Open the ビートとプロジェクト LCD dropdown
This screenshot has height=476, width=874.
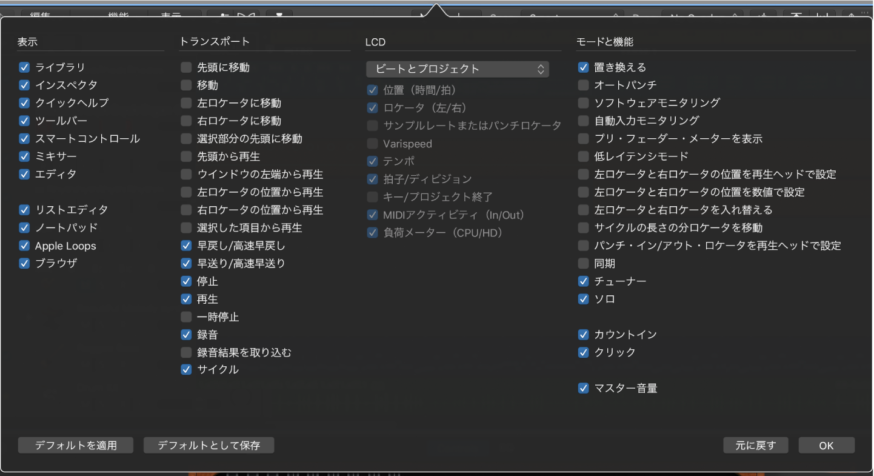(458, 69)
